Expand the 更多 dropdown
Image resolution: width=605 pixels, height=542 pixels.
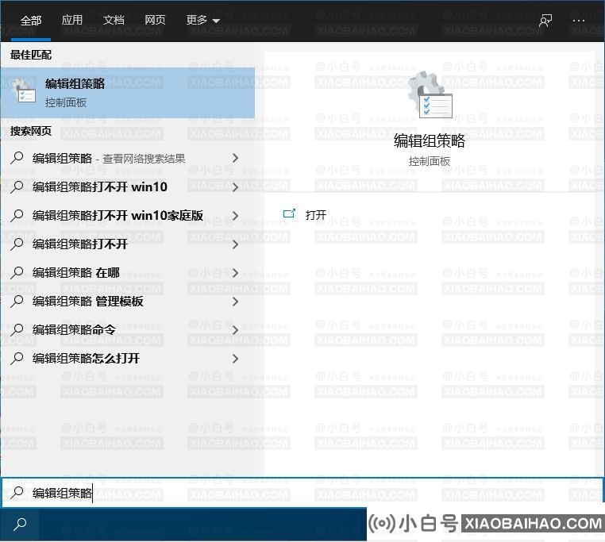tap(203, 20)
